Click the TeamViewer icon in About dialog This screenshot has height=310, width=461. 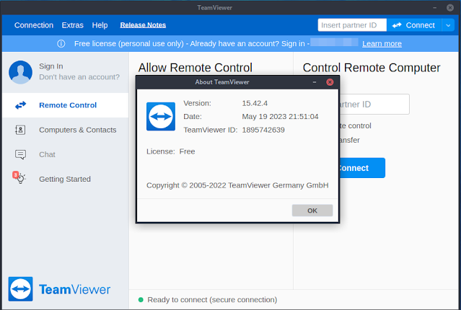tap(161, 116)
